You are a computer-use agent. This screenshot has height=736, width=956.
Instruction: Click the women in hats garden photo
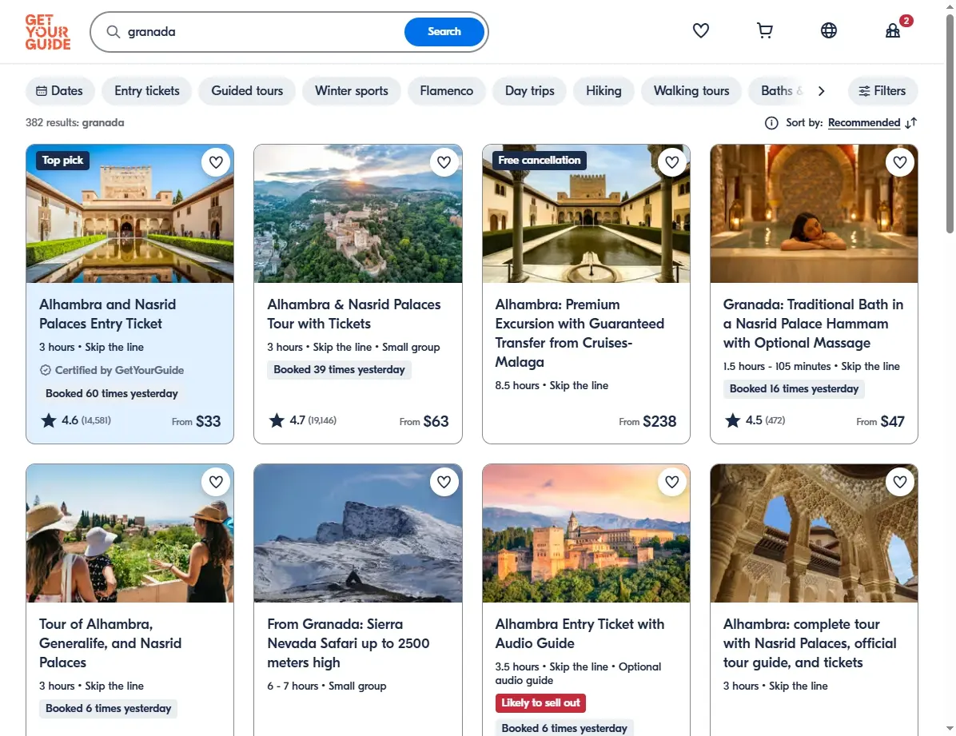click(x=129, y=534)
